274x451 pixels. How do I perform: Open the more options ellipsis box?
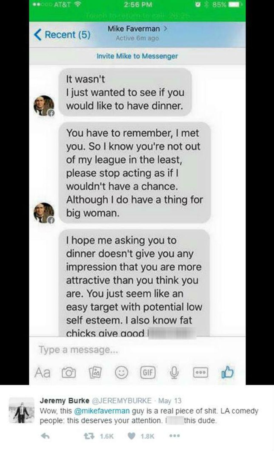coord(201,373)
